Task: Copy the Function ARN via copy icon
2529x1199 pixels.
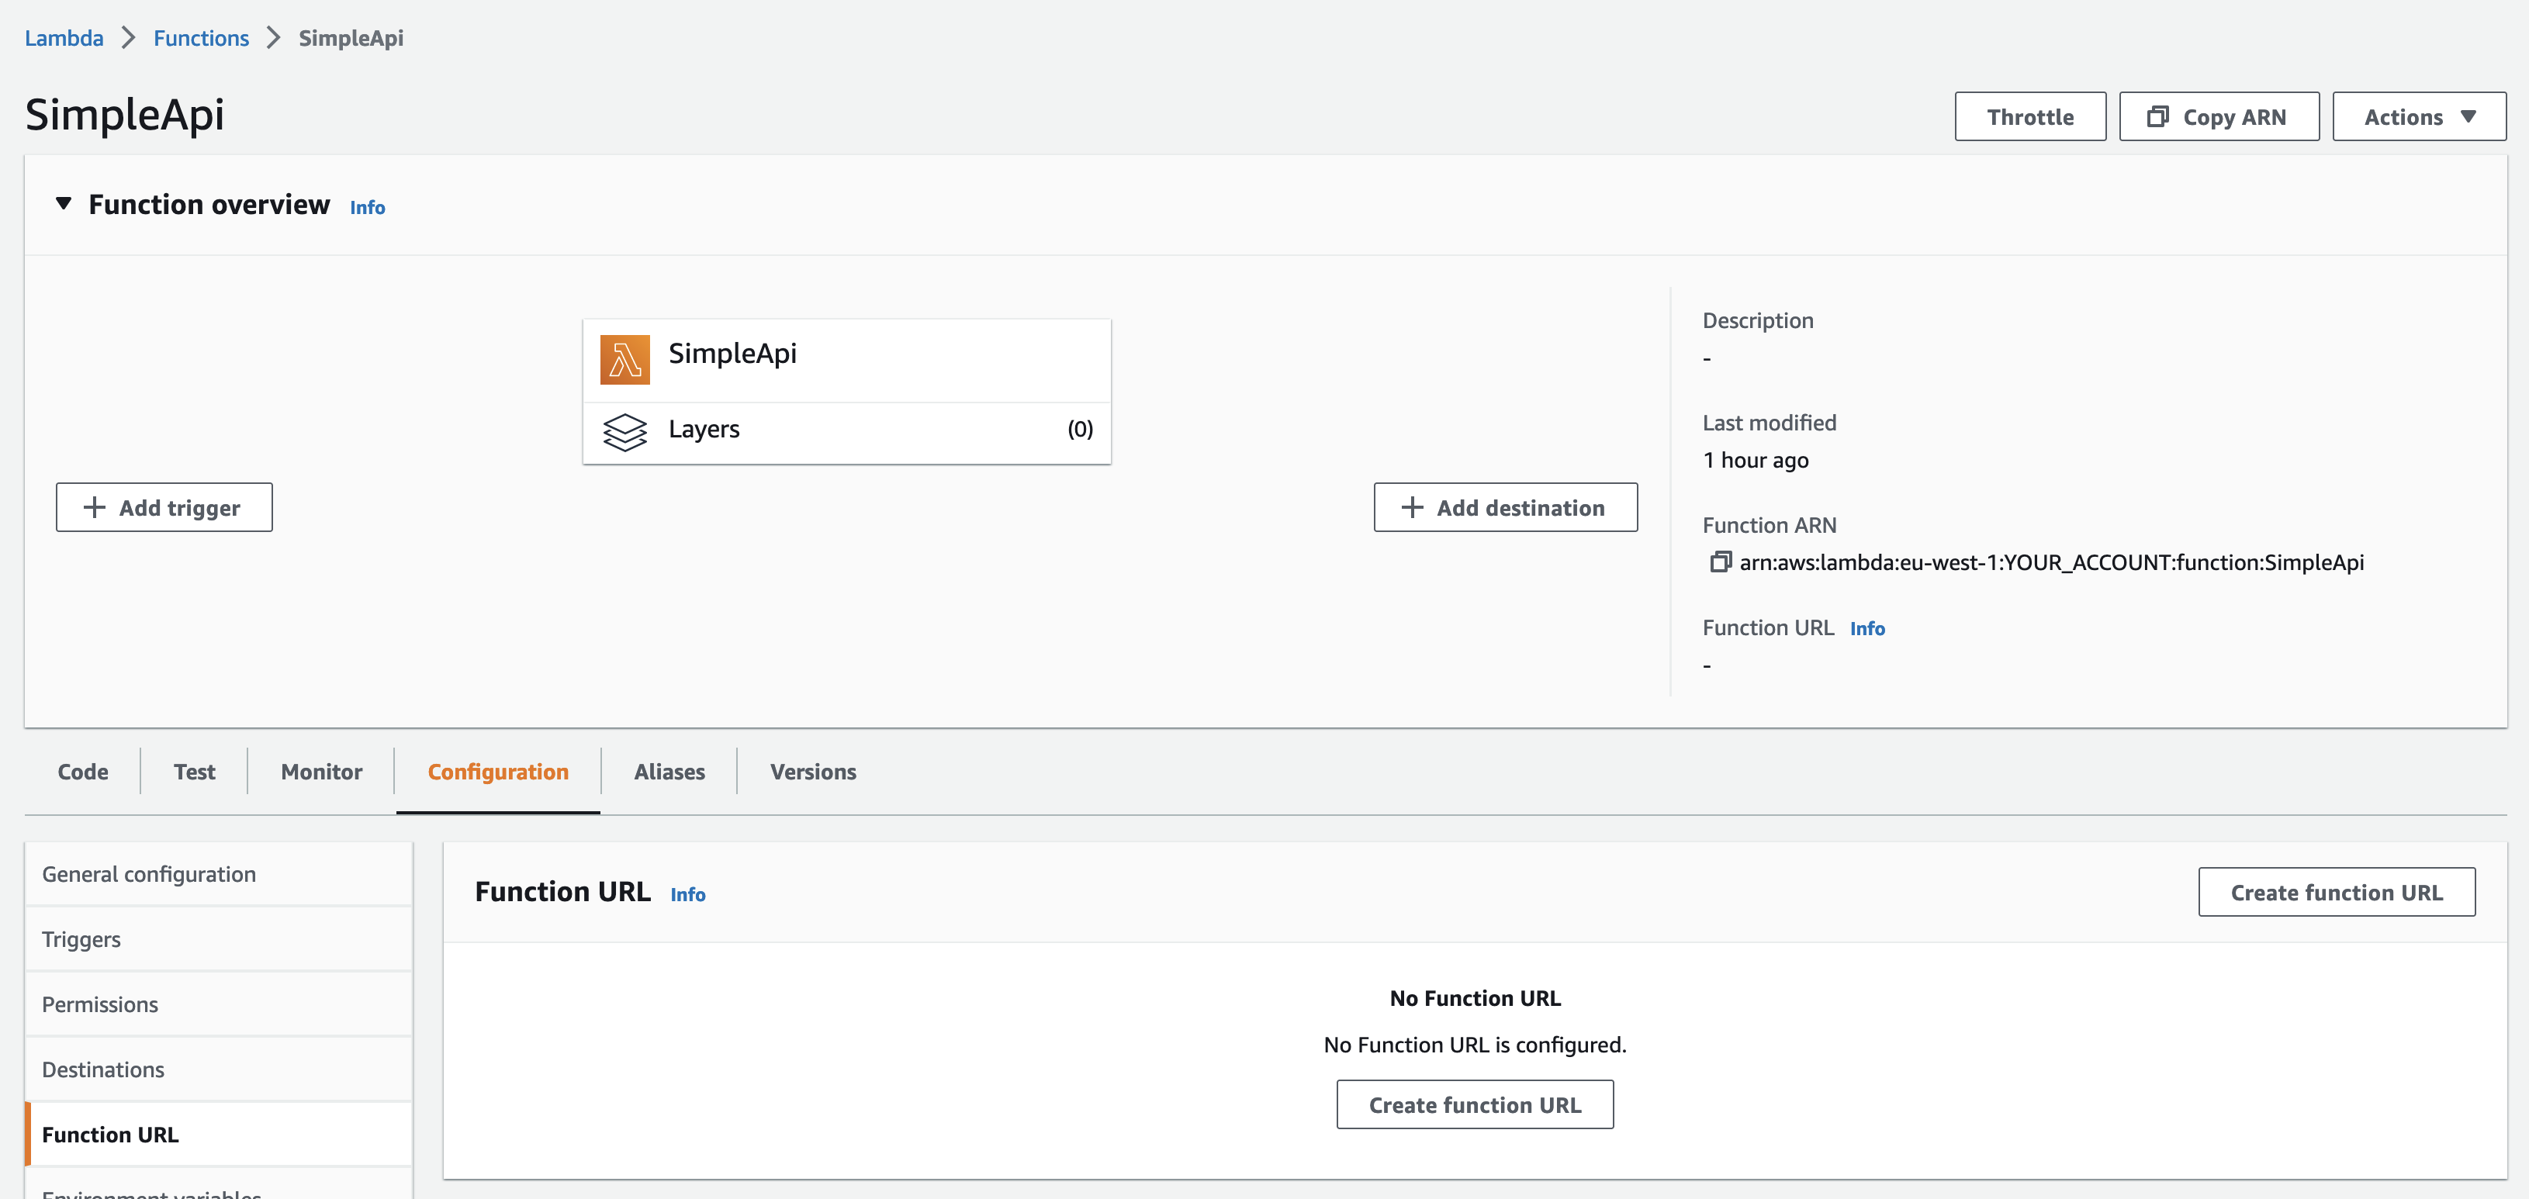Action: (x=1720, y=562)
